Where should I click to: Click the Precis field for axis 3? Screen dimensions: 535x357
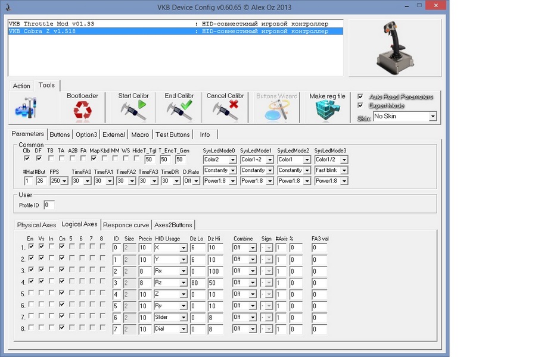coord(145,271)
